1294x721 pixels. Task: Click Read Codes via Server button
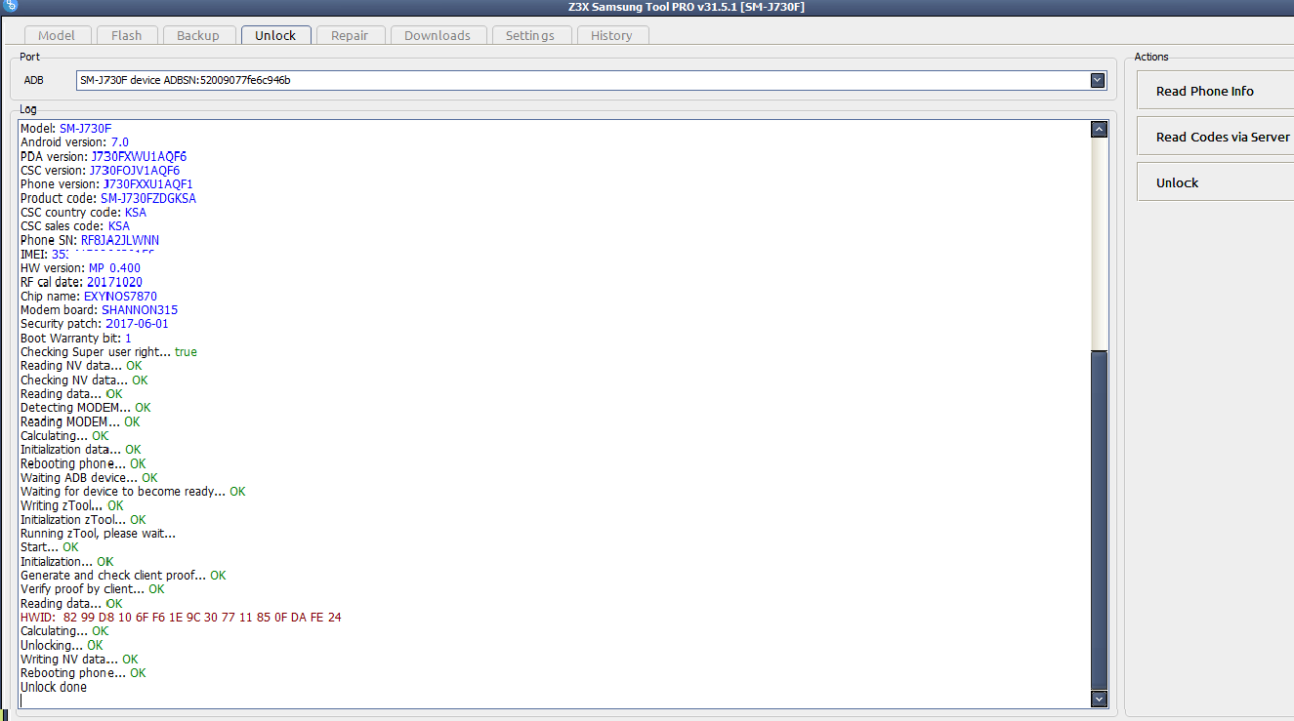pyautogui.click(x=1215, y=137)
